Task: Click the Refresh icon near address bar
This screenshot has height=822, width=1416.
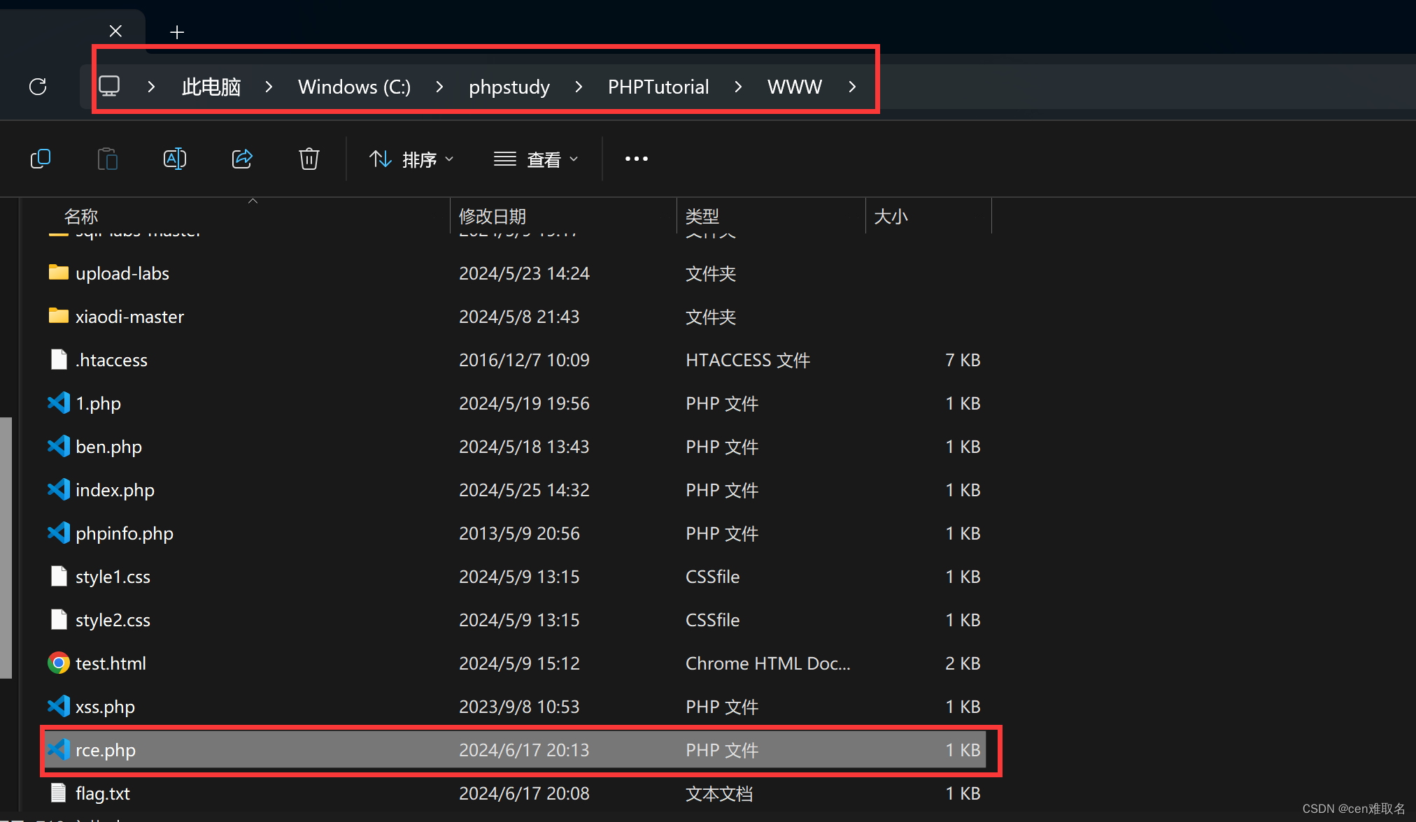Action: pyautogui.click(x=38, y=86)
